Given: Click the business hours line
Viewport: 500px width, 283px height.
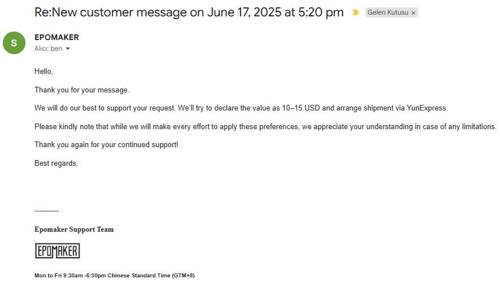Looking at the screenshot, I should 114,276.
